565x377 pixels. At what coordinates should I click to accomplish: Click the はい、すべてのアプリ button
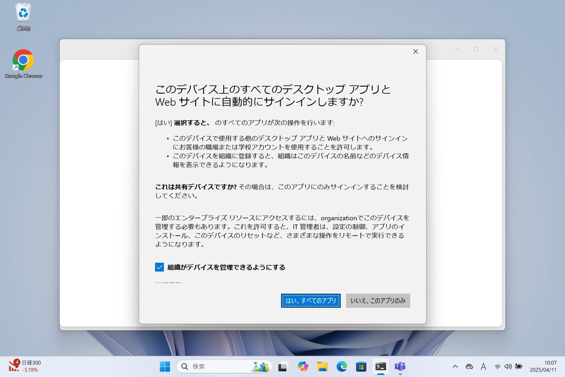pos(310,301)
